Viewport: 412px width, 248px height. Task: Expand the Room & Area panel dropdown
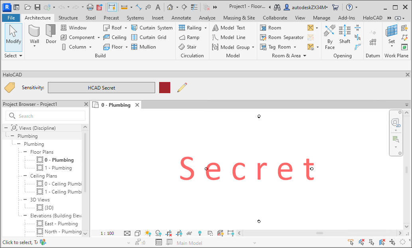pos(305,56)
